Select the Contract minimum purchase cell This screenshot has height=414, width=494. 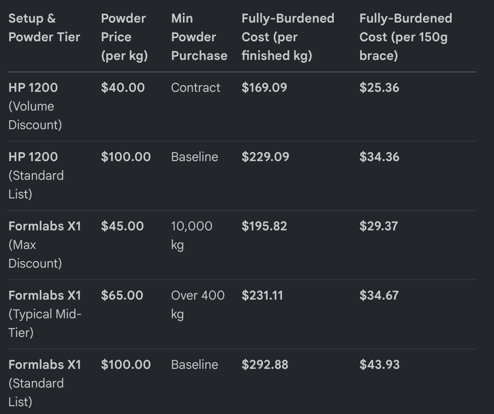coord(196,88)
